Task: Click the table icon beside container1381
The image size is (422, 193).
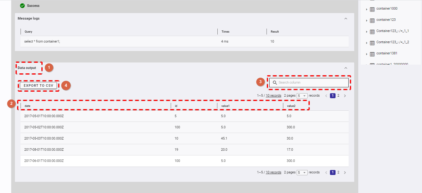Action: point(372,54)
